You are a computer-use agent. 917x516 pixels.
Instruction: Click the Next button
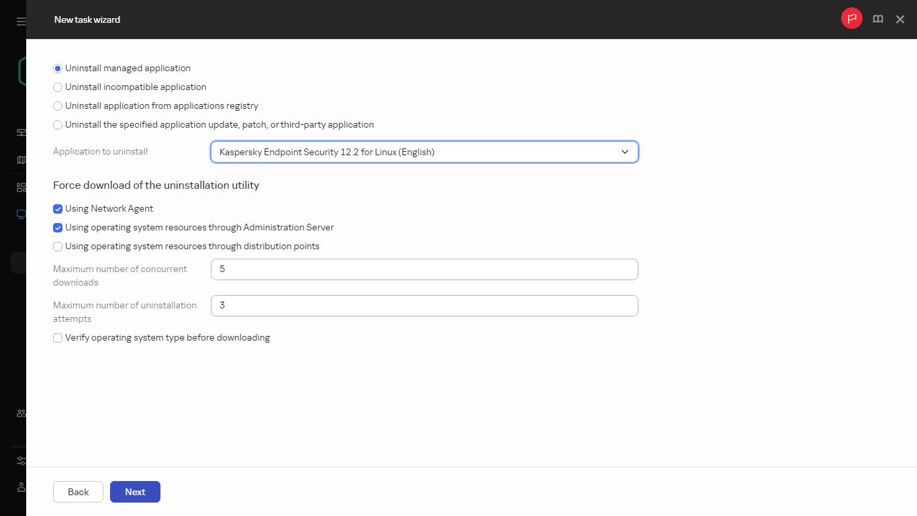pyautogui.click(x=135, y=491)
